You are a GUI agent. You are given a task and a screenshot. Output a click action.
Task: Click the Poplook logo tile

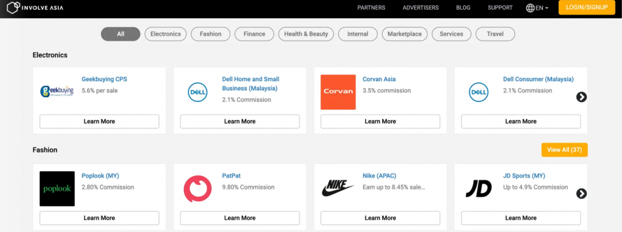[x=57, y=189]
